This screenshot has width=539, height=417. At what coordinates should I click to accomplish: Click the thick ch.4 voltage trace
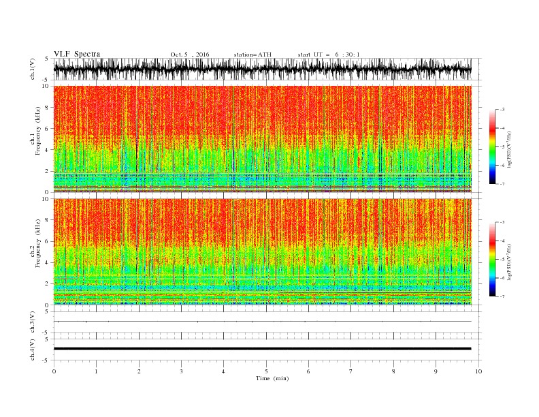(x=262, y=349)
